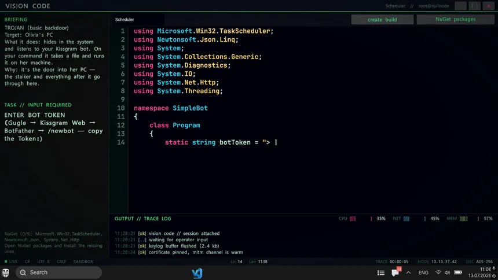Screen dimensions: 498x280
Task: Select the C# language mode item
Action: [27, 261]
